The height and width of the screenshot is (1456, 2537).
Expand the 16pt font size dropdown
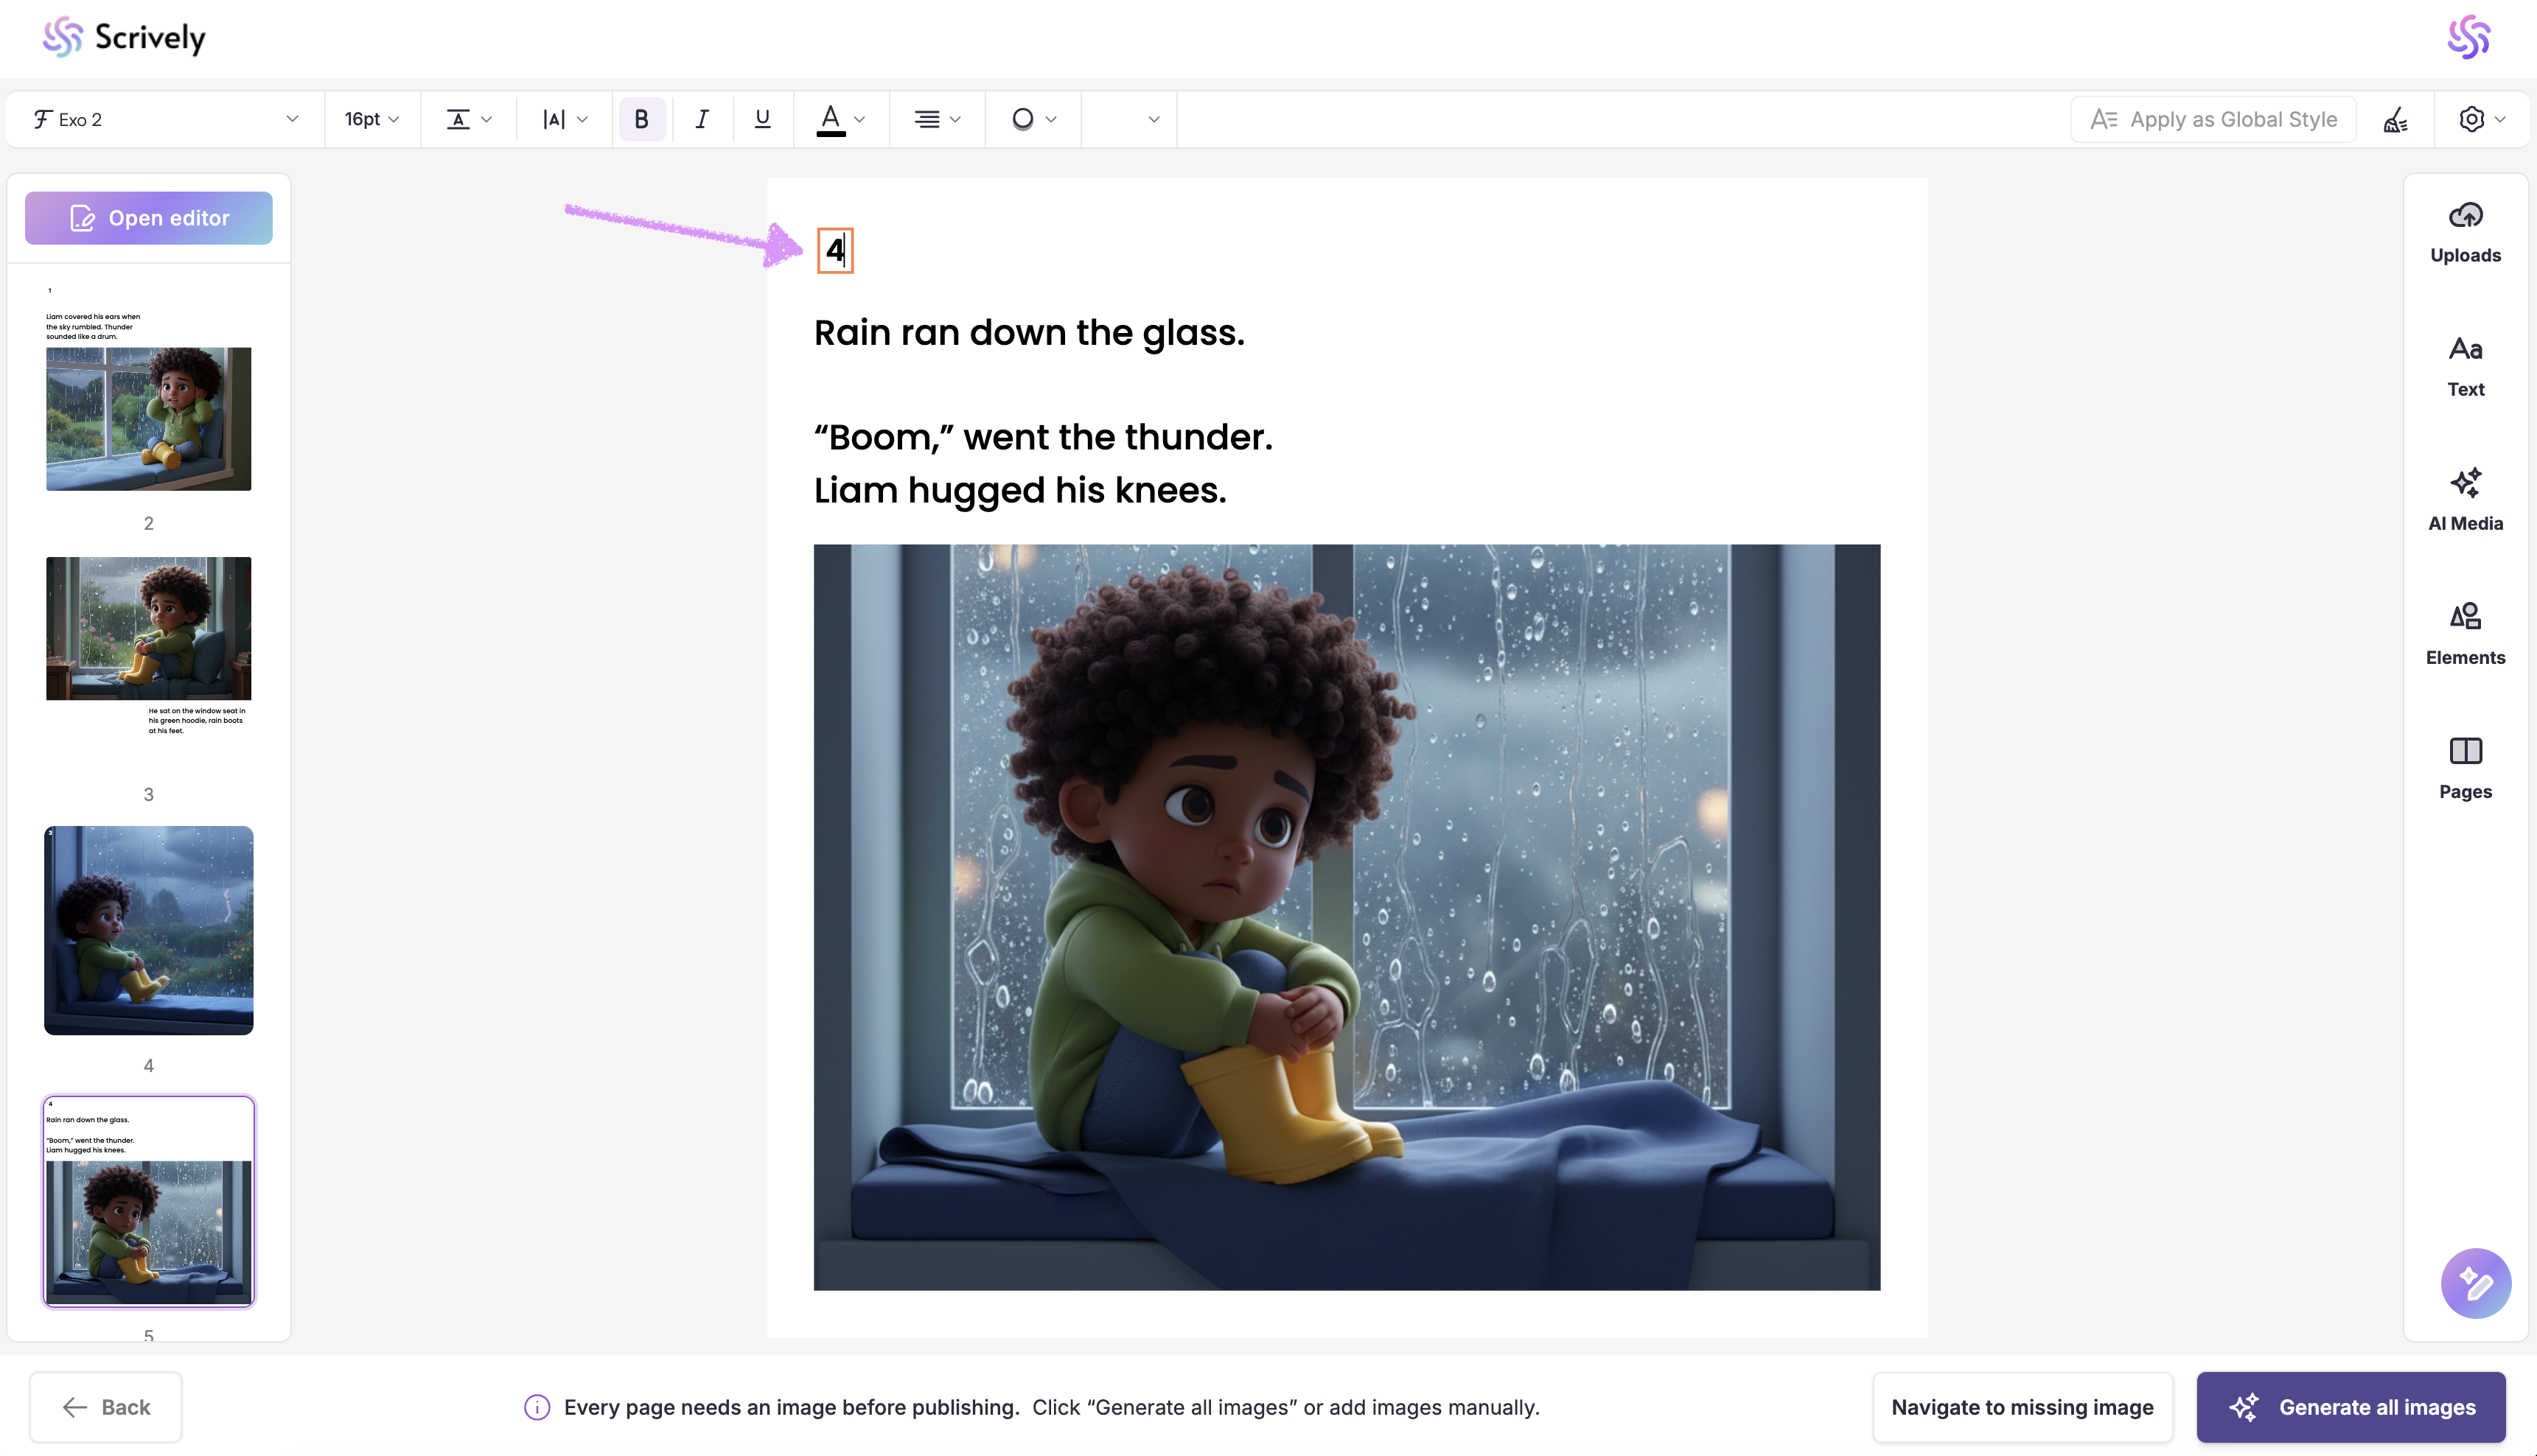pyautogui.click(x=371, y=120)
